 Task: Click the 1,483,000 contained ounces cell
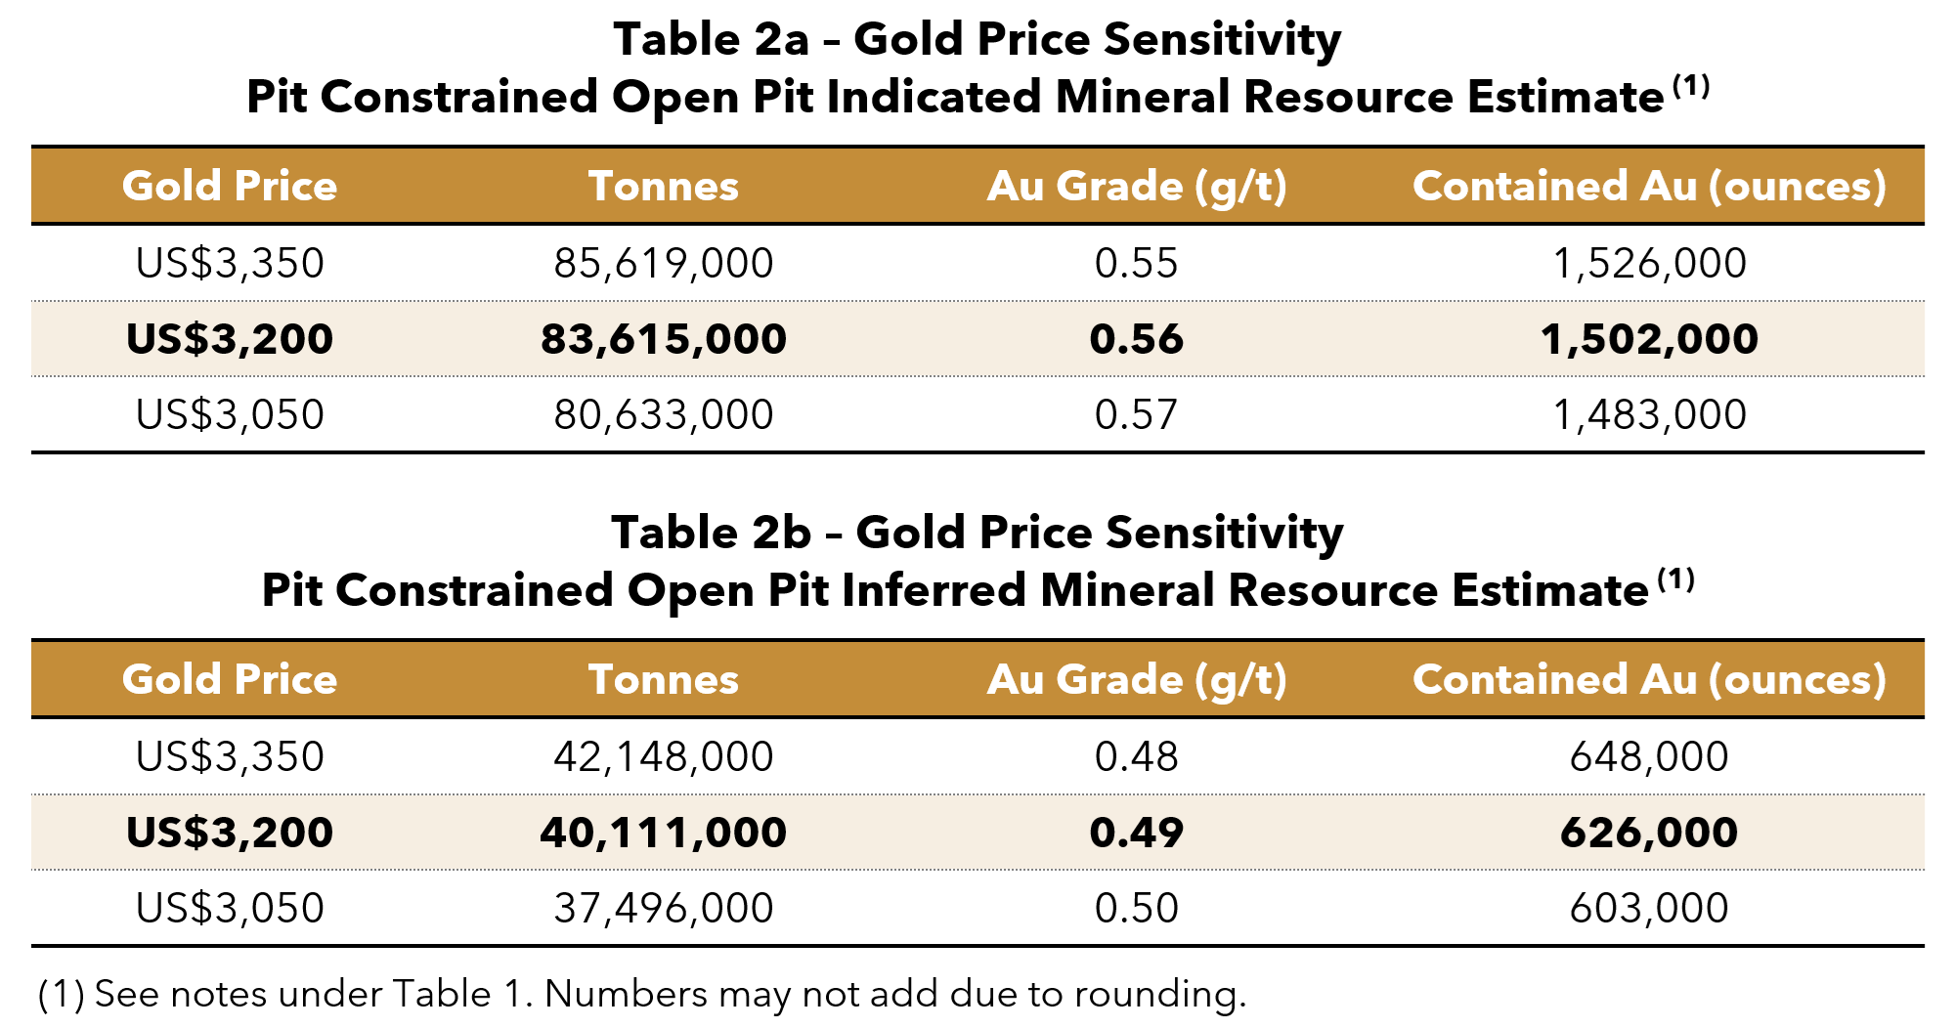click(1649, 414)
